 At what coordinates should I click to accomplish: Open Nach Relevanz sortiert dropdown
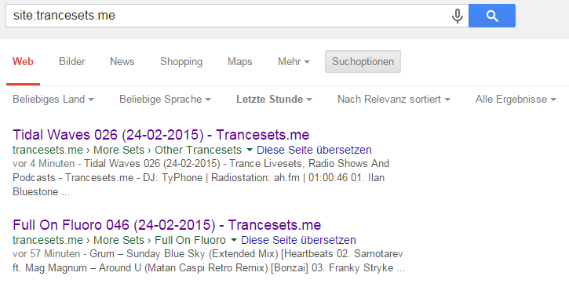point(394,99)
